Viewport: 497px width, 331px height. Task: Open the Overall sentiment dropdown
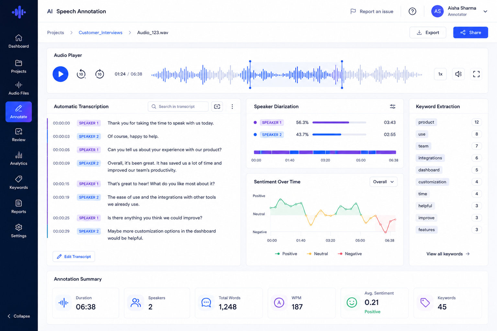pyautogui.click(x=383, y=182)
